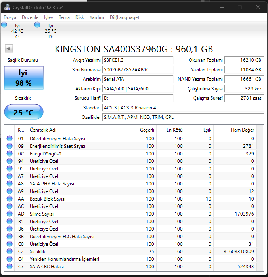Click the blue status orb for drive D:

37,25
